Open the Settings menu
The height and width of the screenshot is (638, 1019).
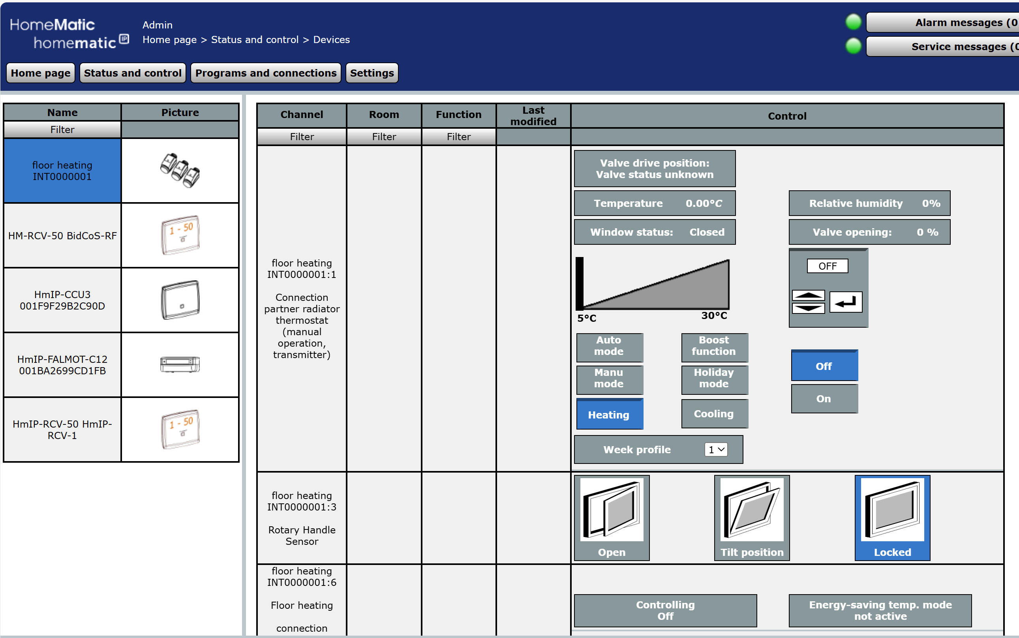(x=371, y=73)
